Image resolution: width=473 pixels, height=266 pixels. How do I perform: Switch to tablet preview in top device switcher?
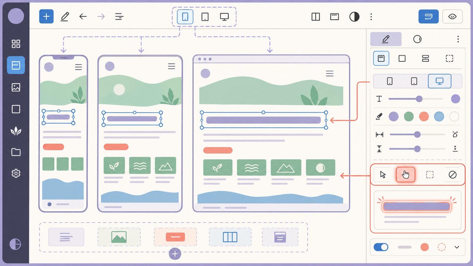(x=205, y=17)
